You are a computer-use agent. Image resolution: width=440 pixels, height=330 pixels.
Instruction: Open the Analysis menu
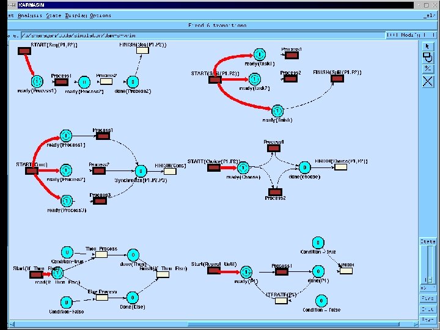pos(30,16)
